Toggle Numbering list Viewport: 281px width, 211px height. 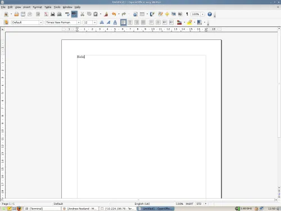(151, 23)
